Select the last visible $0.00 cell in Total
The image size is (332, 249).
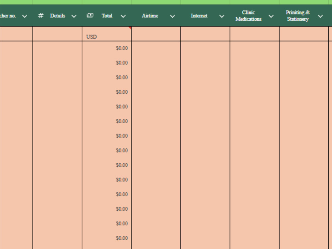coord(107,238)
